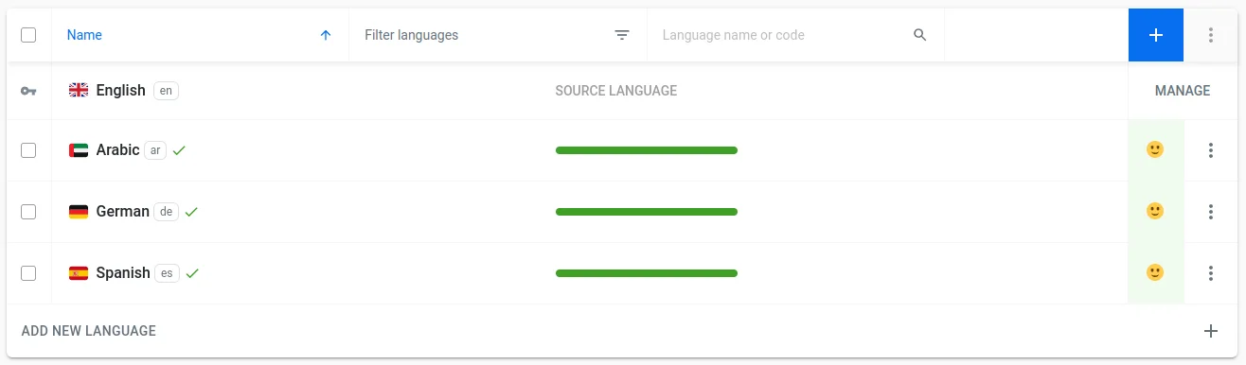Click the filter lines icon
This screenshot has width=1246, height=365.
click(622, 35)
